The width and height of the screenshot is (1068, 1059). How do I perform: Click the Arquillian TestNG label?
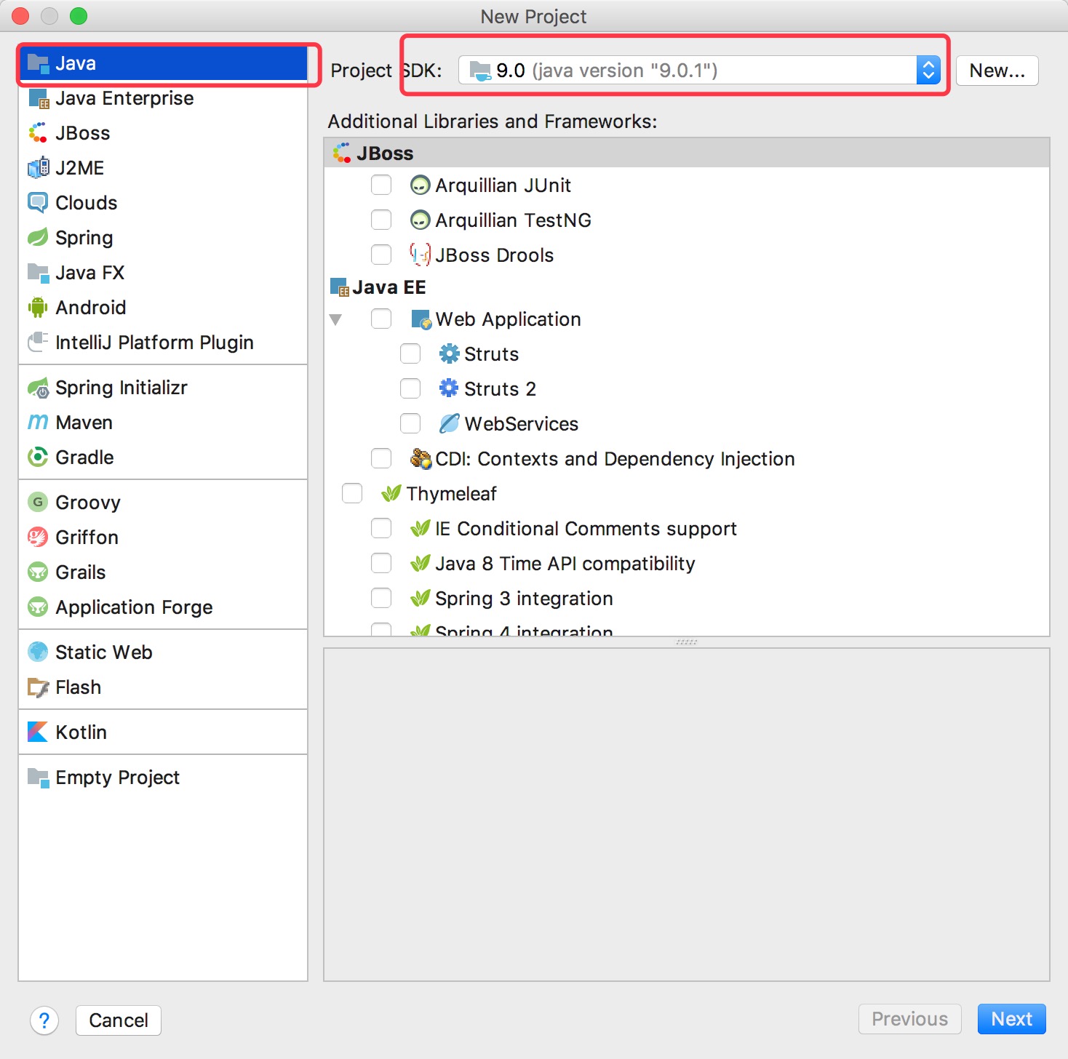coord(513,220)
